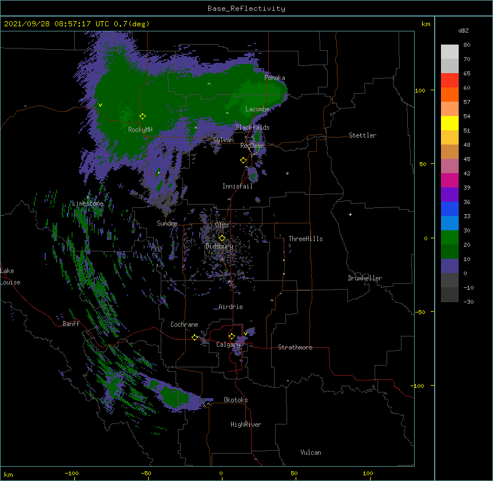Screen dimensions: 493x481
Task: Select the magenta 39-42 dBZ swatch
Action: click(x=450, y=180)
